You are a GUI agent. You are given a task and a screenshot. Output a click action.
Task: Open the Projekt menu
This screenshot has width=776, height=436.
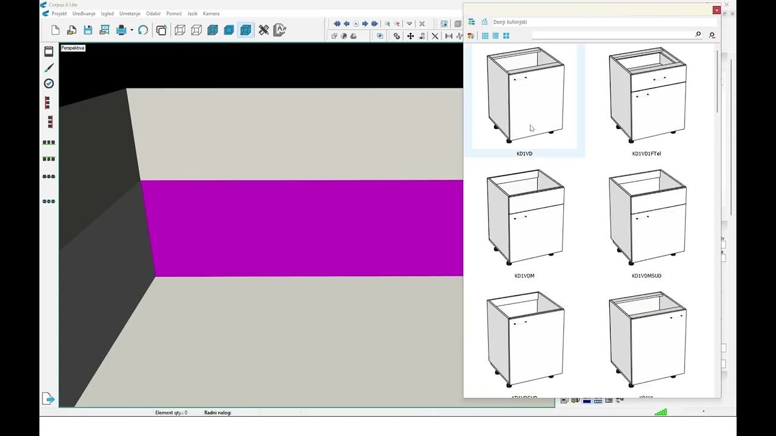59,13
